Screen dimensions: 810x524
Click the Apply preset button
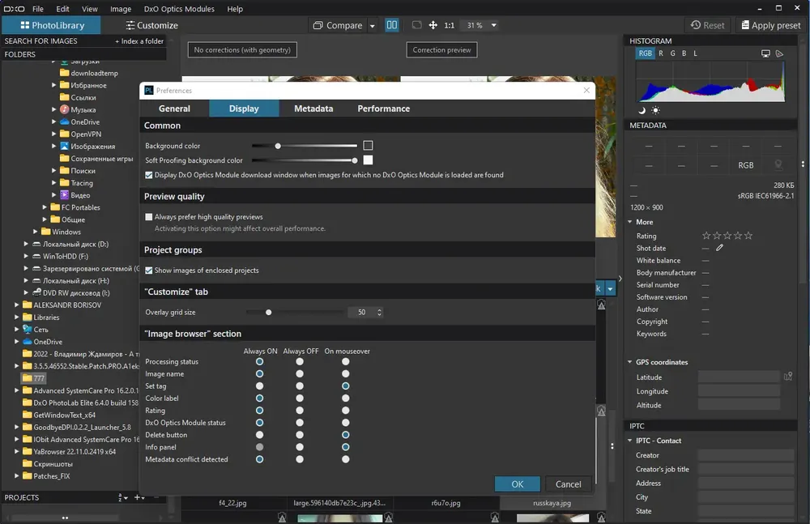(x=769, y=25)
